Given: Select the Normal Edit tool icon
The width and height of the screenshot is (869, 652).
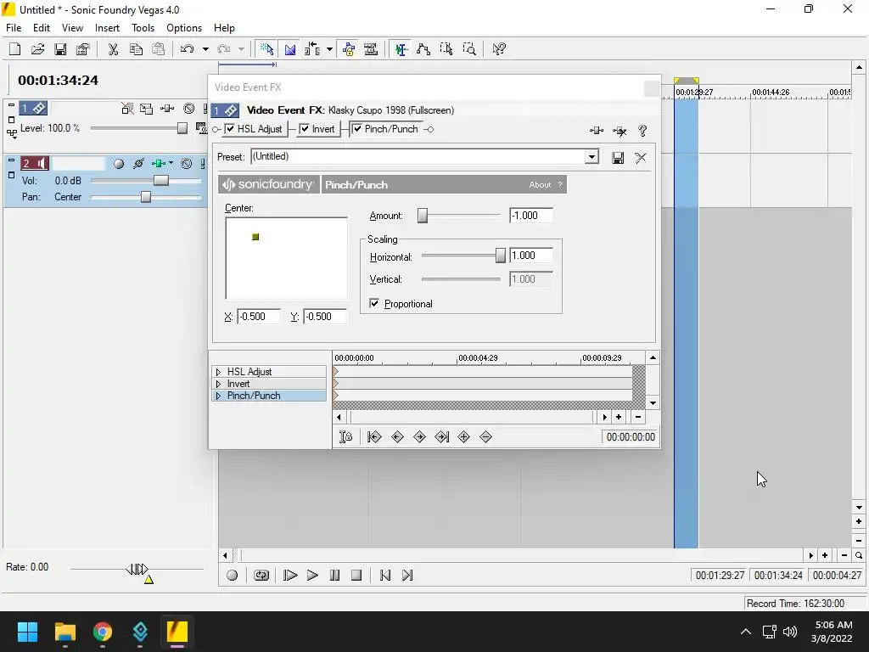Looking at the screenshot, I should tap(401, 49).
